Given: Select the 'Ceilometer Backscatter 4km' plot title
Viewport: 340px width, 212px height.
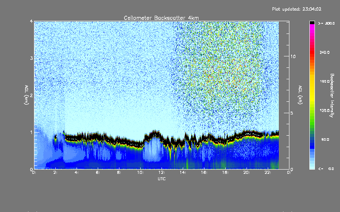Looking at the screenshot, I should 161,18.
